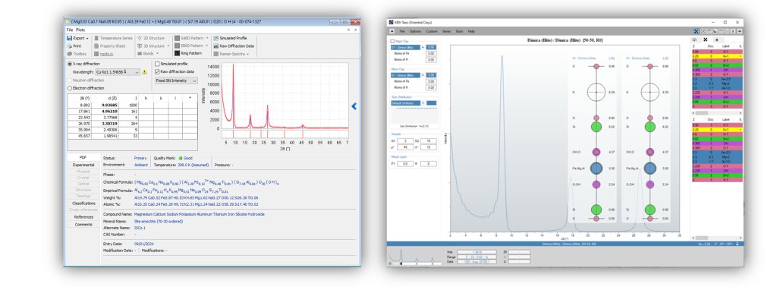The image size is (777, 287).
Task: Click the blue collapse arrow beside the plot
Action: click(354, 106)
